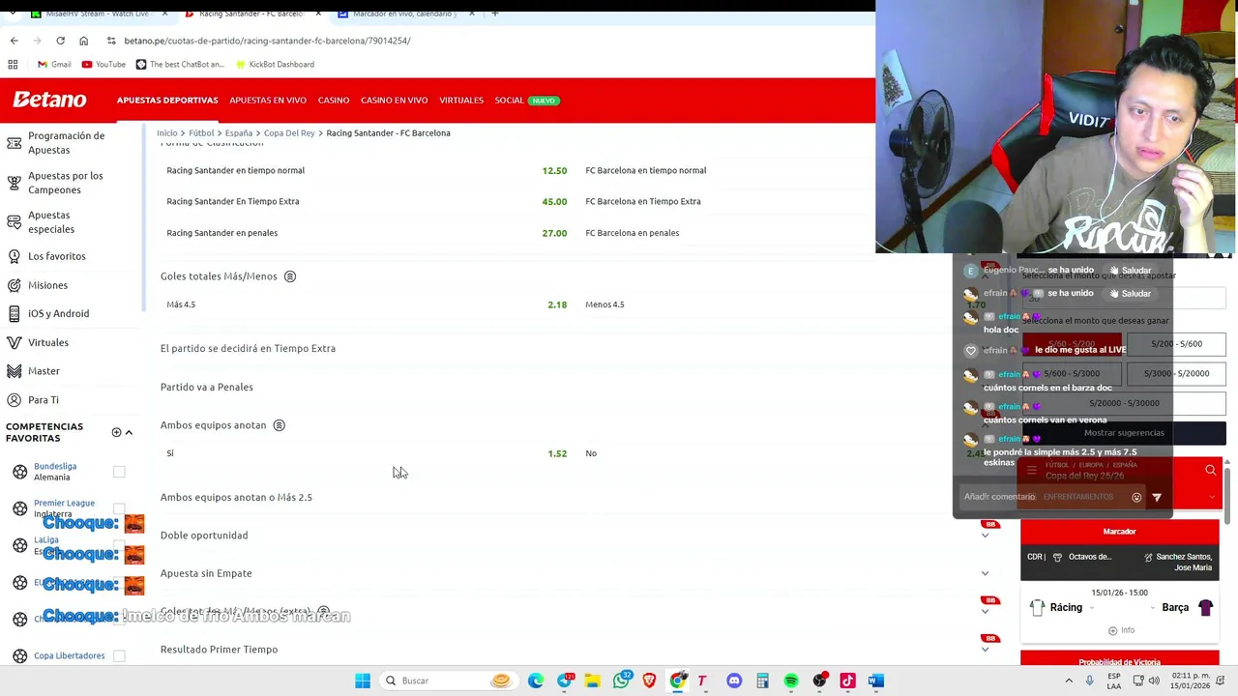Expand the Resultado Primer Tiempo market

pyautogui.click(x=985, y=650)
